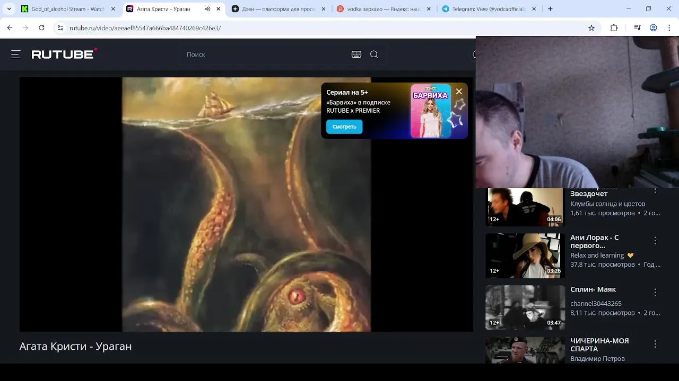The image size is (679, 381).
Task: Open options menu for Звездочет video
Action: [x=655, y=190]
